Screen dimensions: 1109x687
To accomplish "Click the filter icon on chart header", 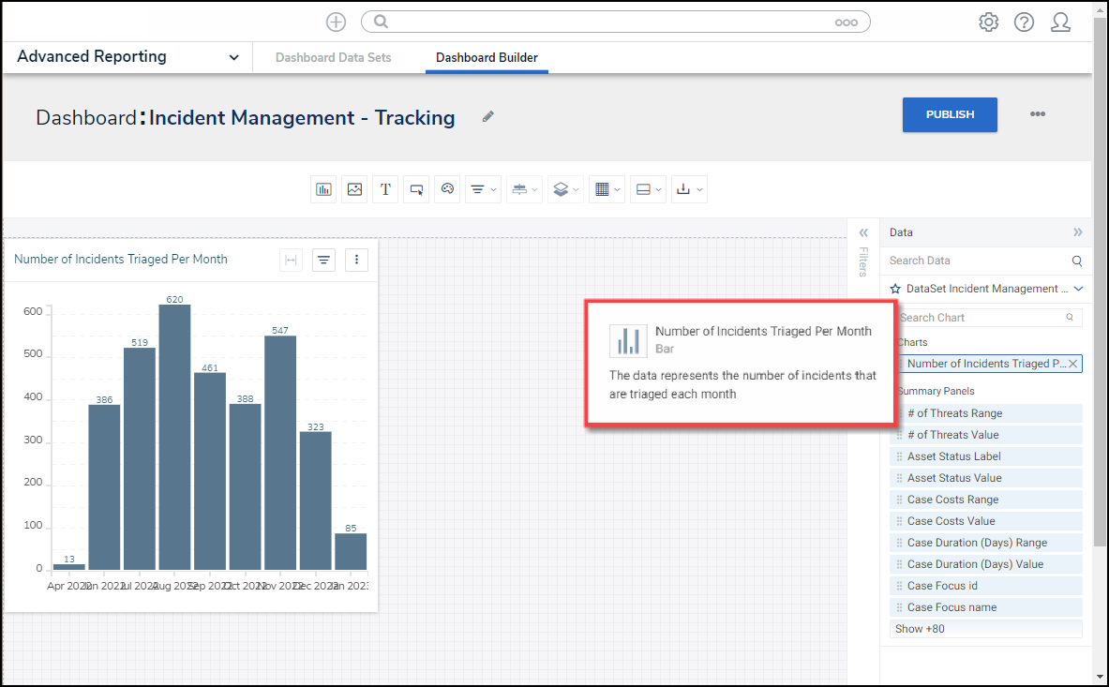I will click(x=323, y=260).
